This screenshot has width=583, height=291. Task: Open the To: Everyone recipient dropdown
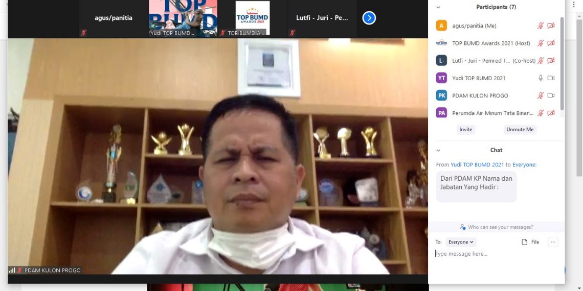461,242
